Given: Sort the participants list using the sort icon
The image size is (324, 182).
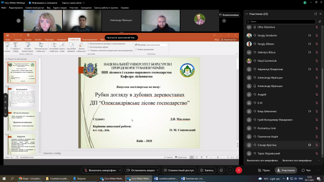Looking at the screenshot, I should point(319,21).
